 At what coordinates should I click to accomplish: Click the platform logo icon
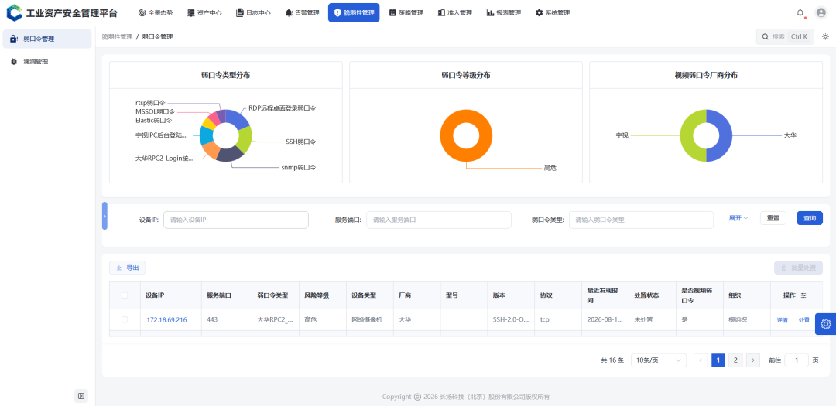(x=15, y=12)
